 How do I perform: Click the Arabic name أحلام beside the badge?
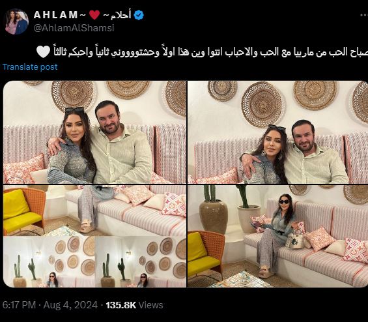[x=121, y=15]
